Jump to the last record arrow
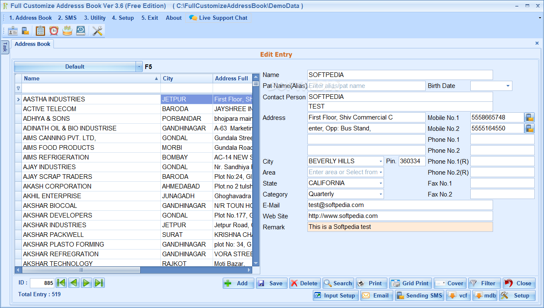 (x=99, y=283)
